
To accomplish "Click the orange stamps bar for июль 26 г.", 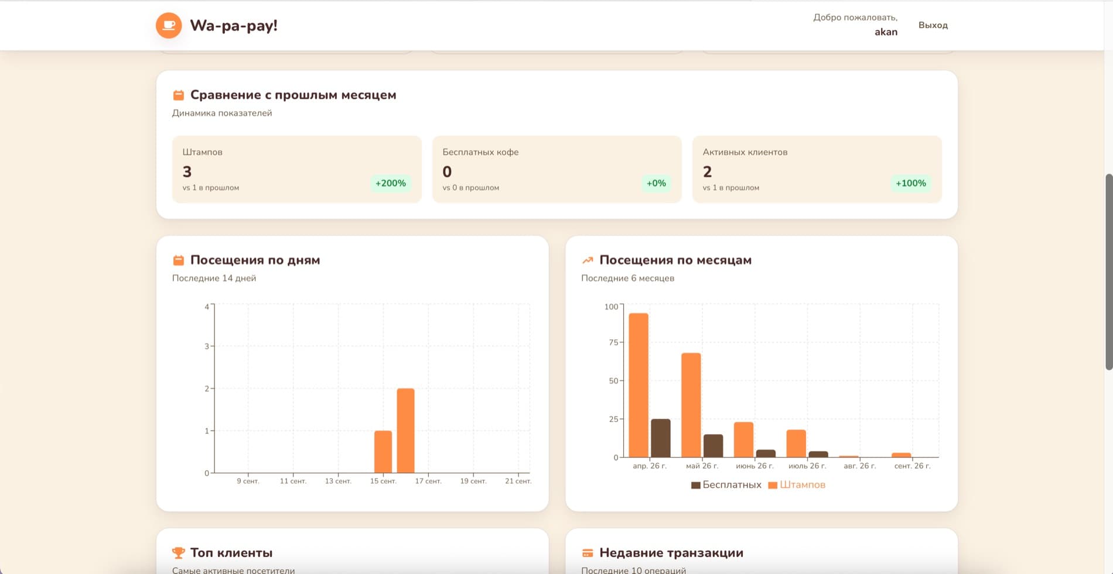I will [x=796, y=444].
